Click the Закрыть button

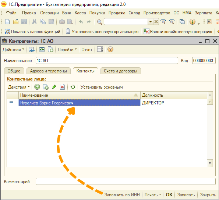click(208, 195)
